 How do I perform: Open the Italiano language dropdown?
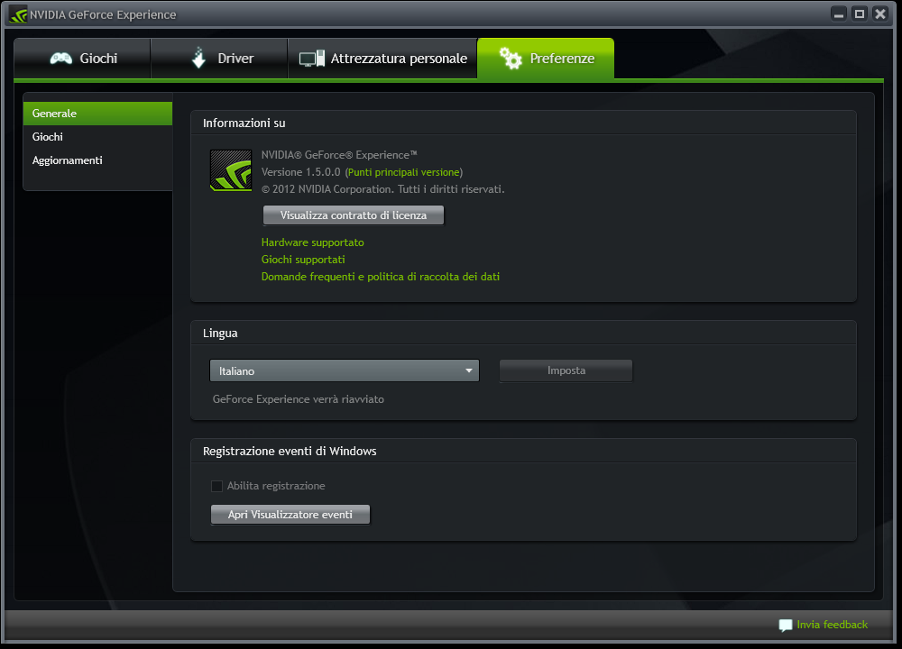344,370
